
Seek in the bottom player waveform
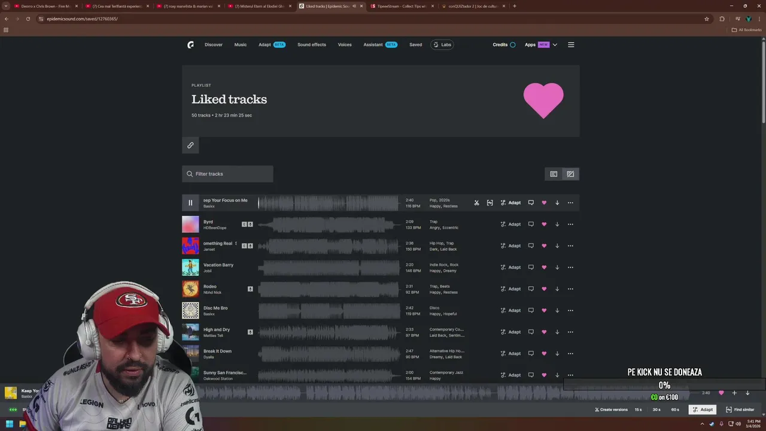(443, 393)
